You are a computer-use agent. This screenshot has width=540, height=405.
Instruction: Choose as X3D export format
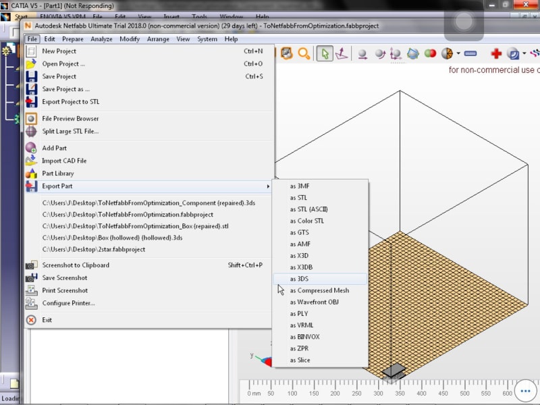[x=320, y=256]
